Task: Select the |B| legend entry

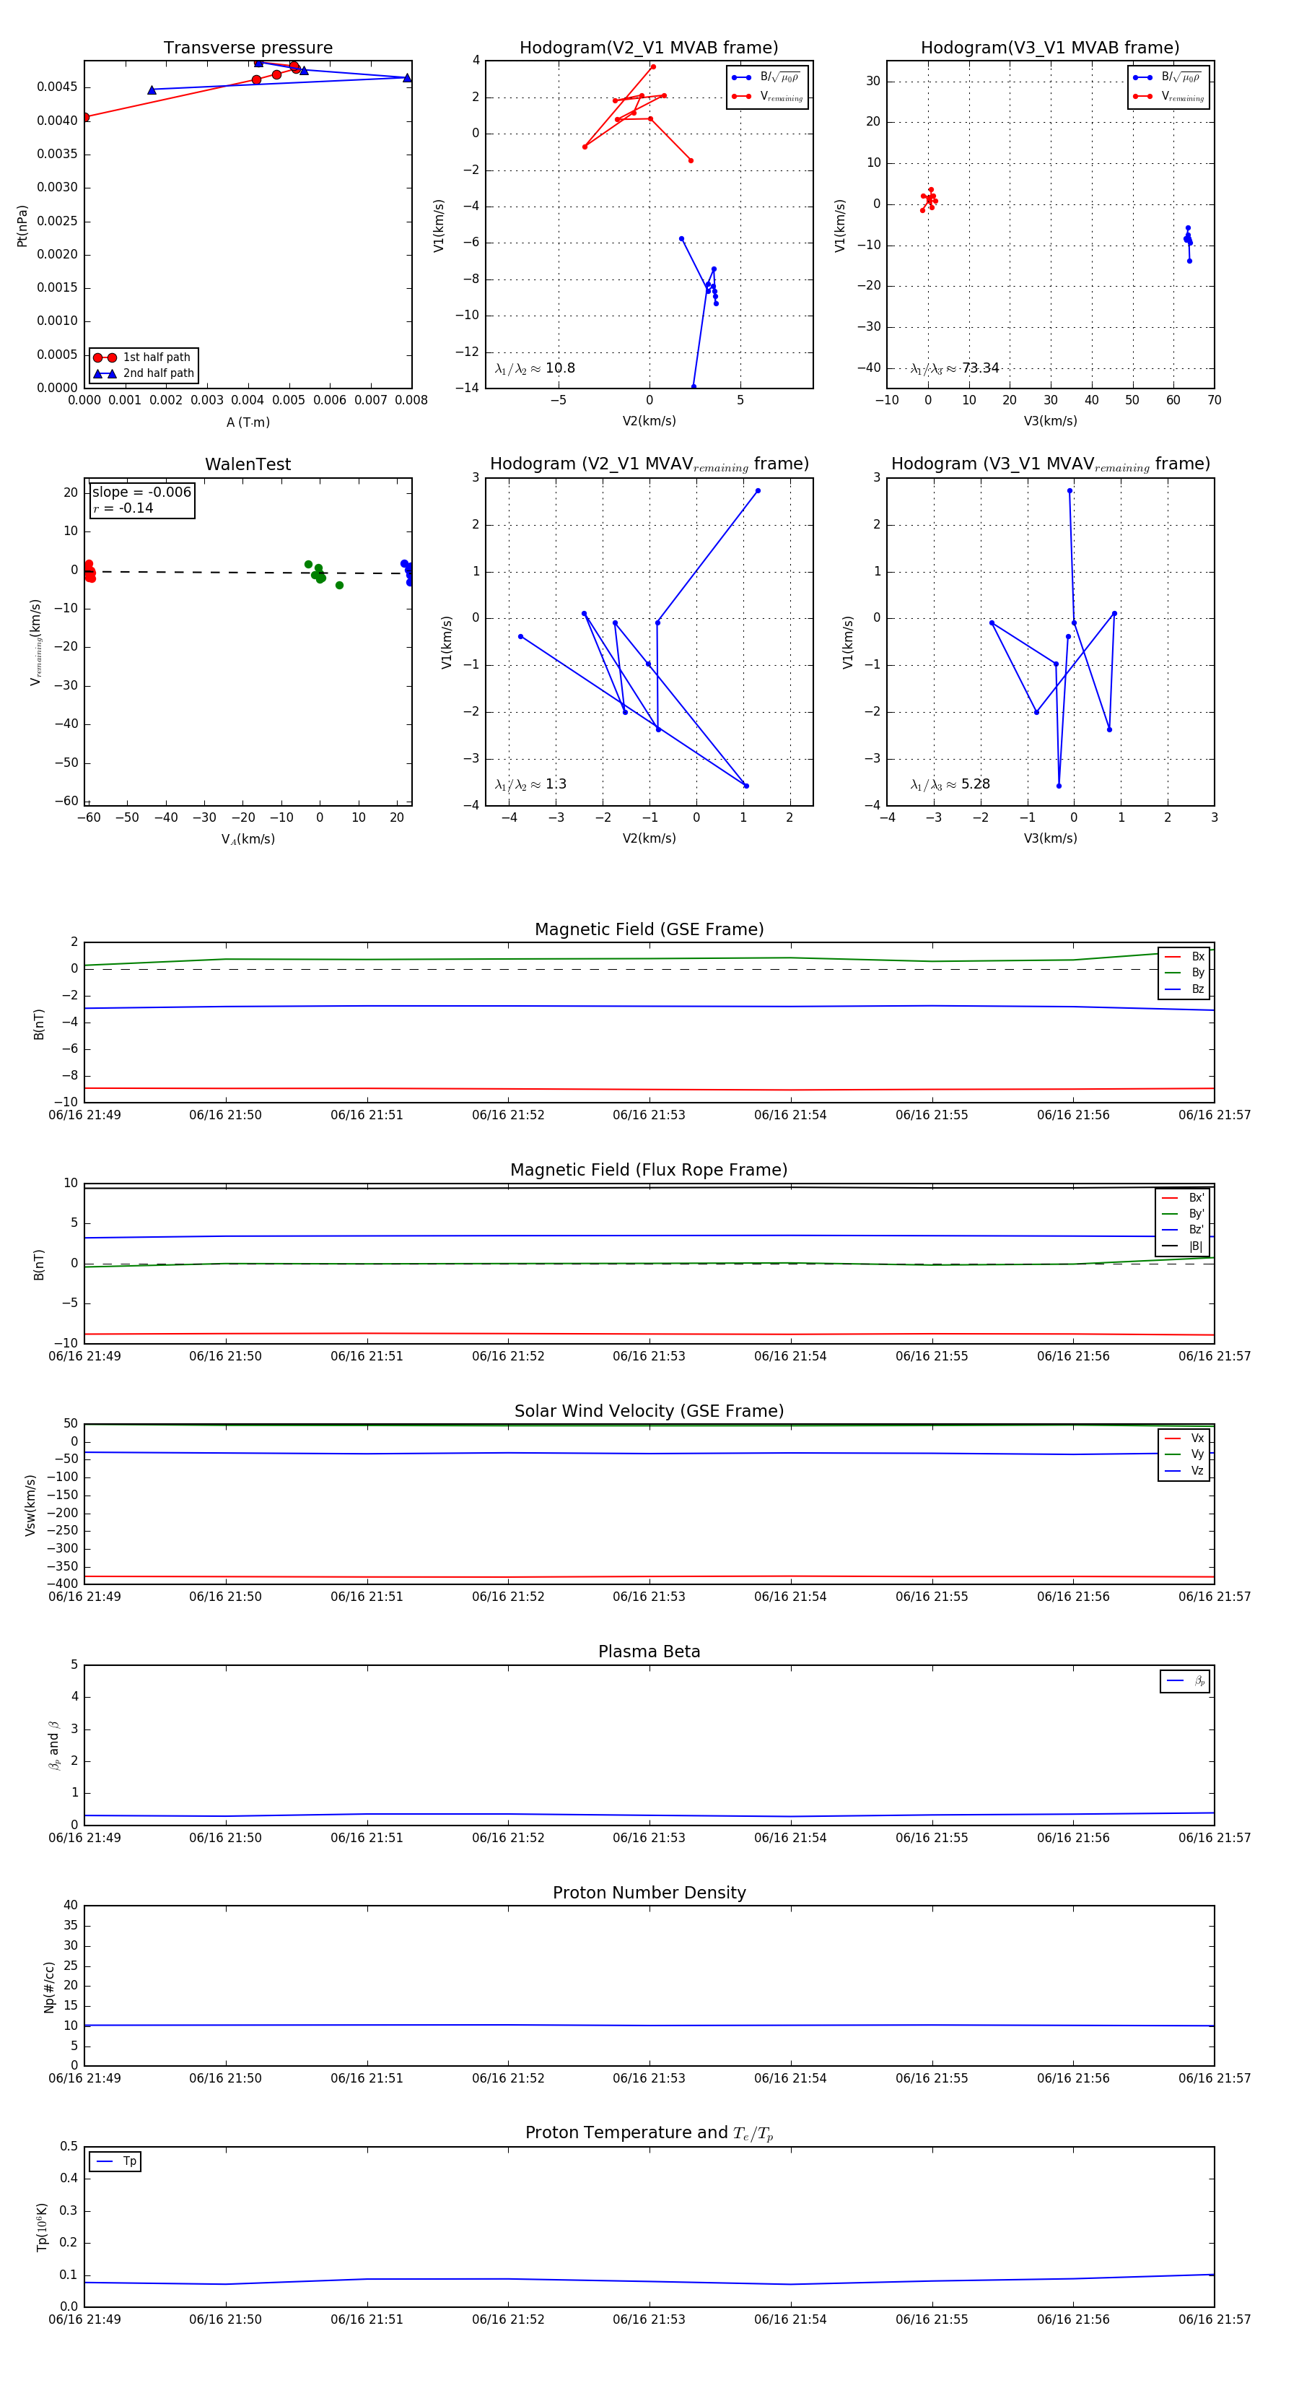Action: [x=1184, y=1246]
